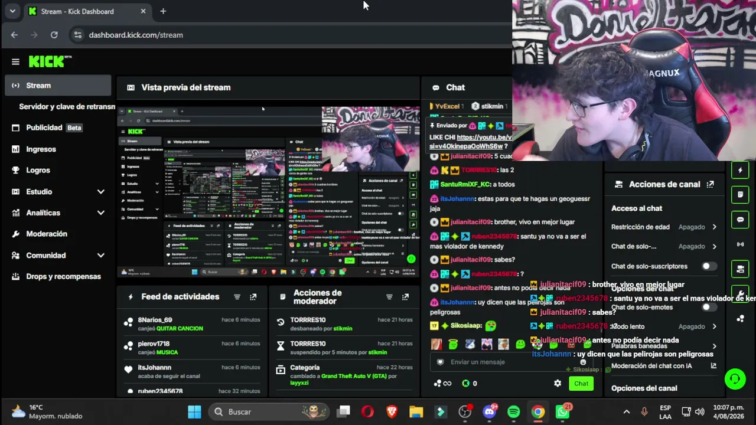The height and width of the screenshot is (425, 756).
Task: Open Servidor y clave de retransmisión
Action: (x=67, y=107)
